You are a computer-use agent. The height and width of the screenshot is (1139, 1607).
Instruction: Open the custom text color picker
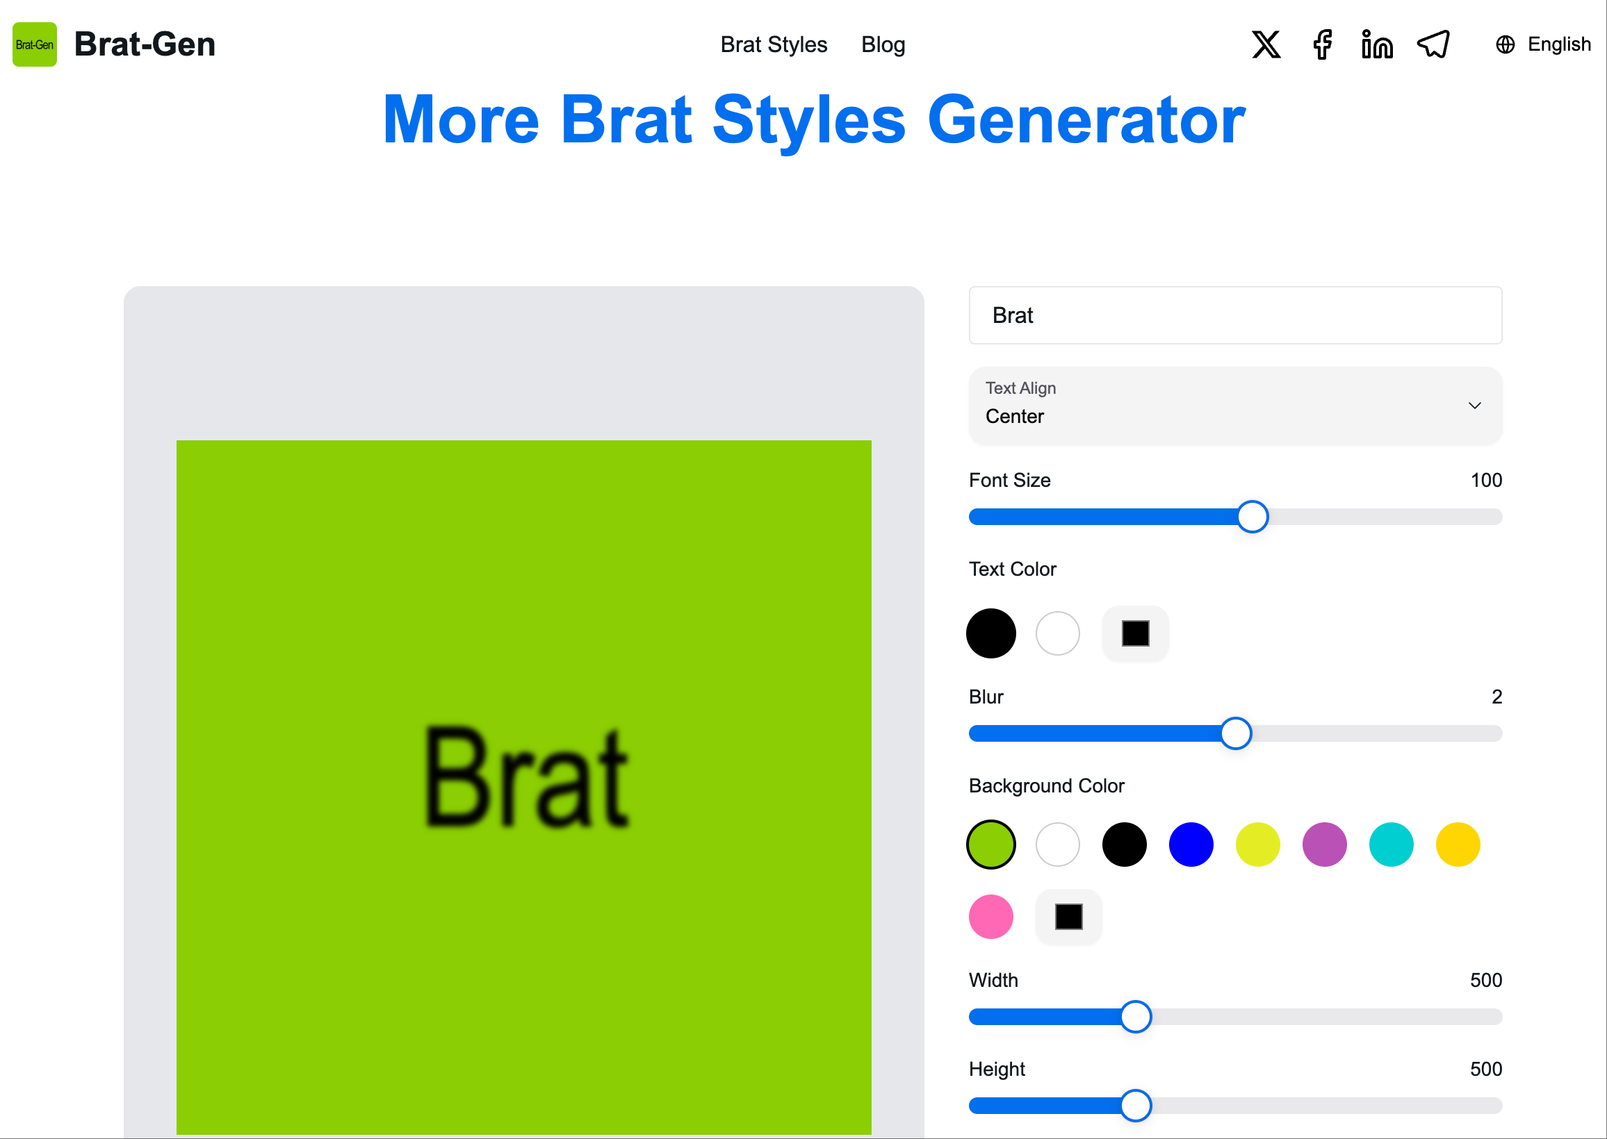(1135, 633)
